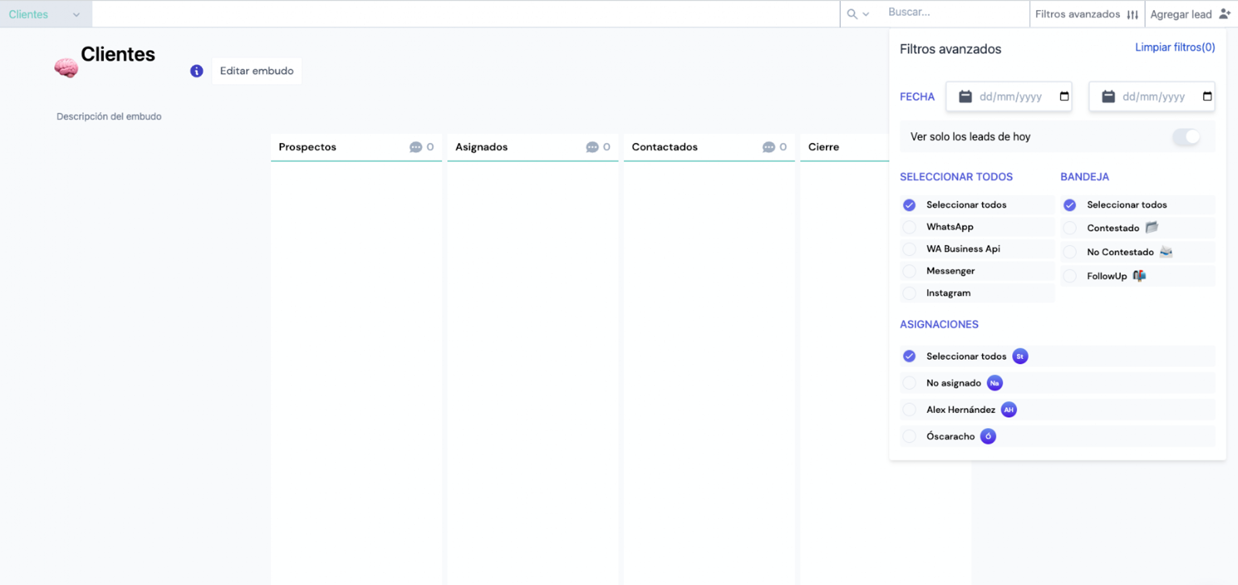Select the Contactados column header
The image size is (1238, 585).
709,147
